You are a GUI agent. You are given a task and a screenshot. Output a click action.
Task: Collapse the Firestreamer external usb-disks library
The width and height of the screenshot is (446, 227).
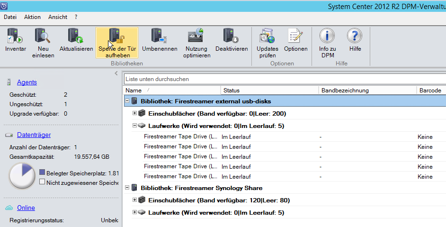click(x=127, y=101)
